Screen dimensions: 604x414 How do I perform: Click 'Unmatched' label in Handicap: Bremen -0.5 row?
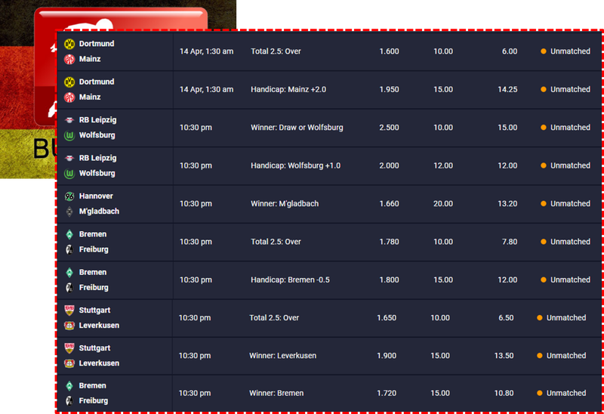tap(570, 280)
